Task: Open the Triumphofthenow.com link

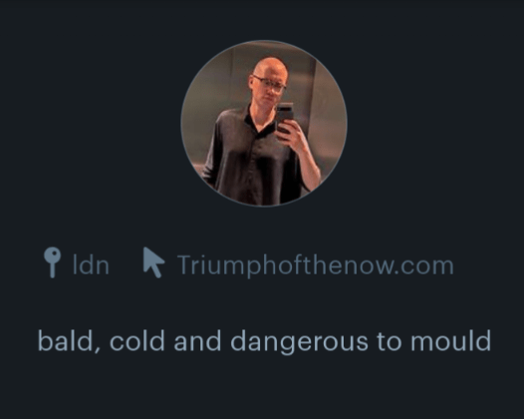Action: (315, 265)
